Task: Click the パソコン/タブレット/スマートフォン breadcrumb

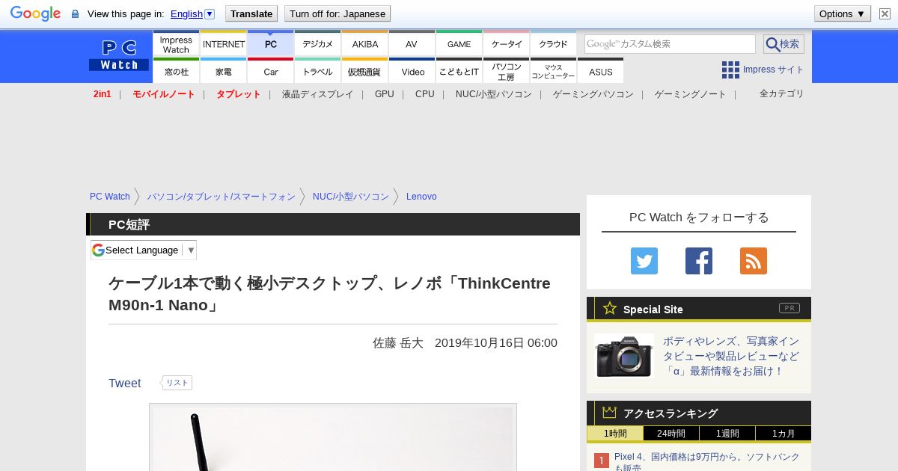Action: click(x=222, y=197)
